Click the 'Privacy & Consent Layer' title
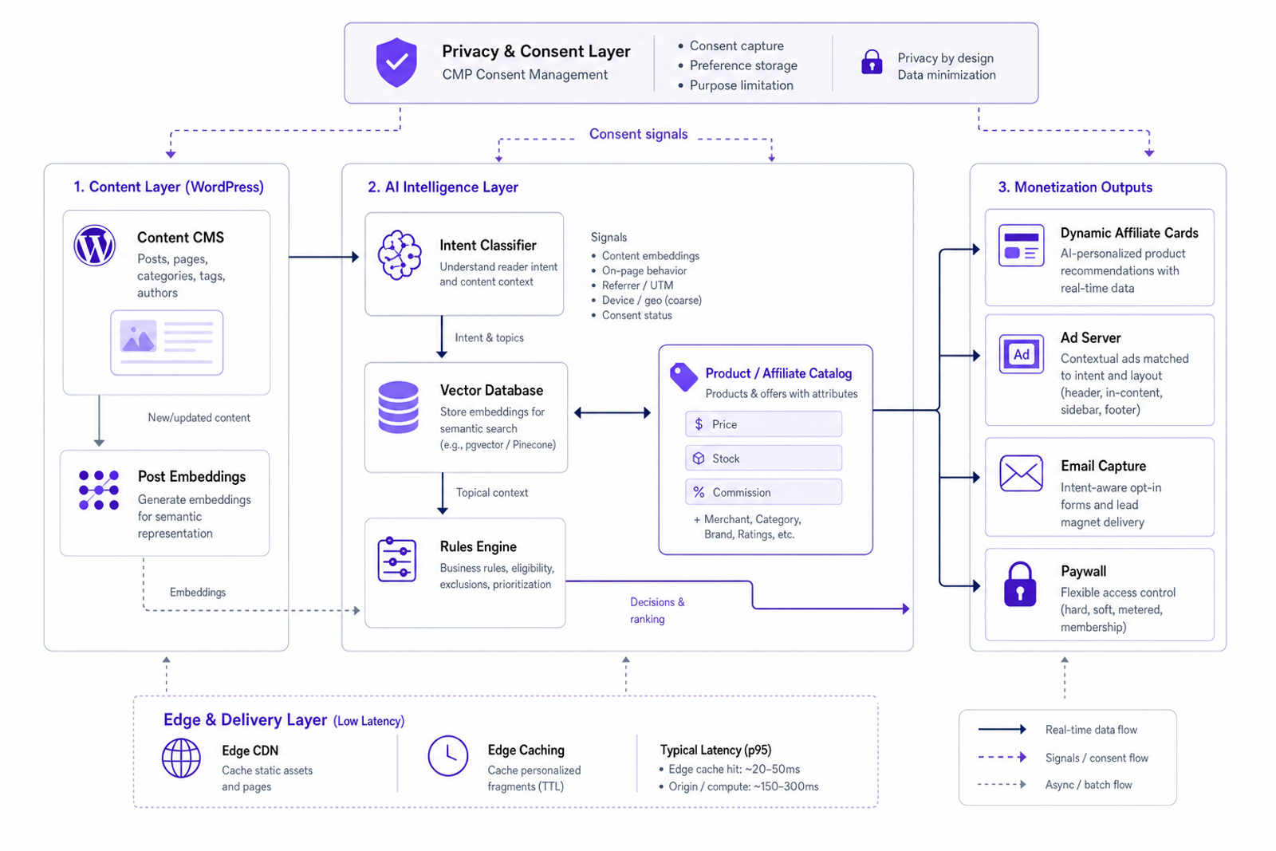The image size is (1276, 851). click(x=536, y=51)
